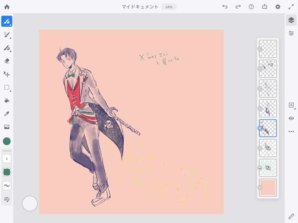This screenshot has width=298, height=223.
Task: Open brush size value 4
Action: click(7, 159)
